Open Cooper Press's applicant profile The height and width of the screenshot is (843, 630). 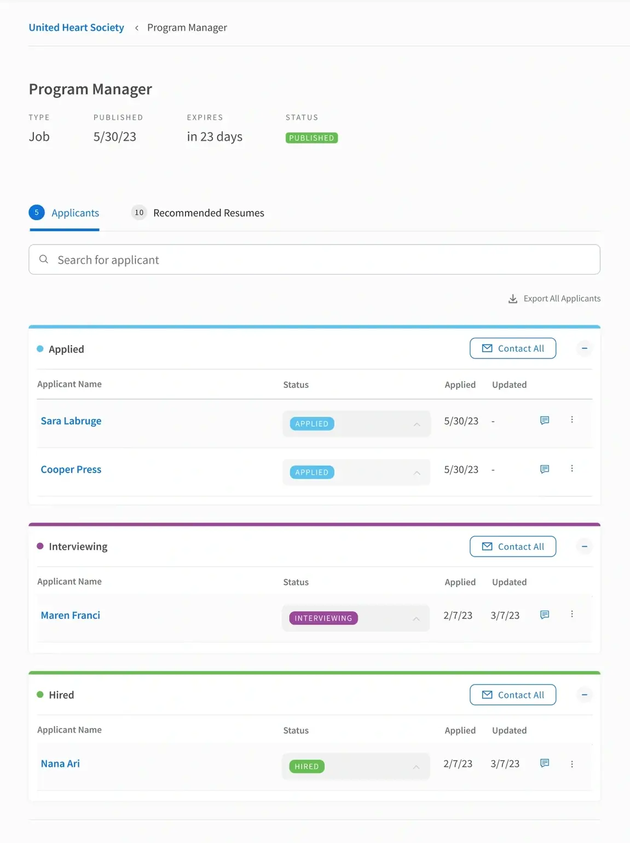(x=71, y=469)
